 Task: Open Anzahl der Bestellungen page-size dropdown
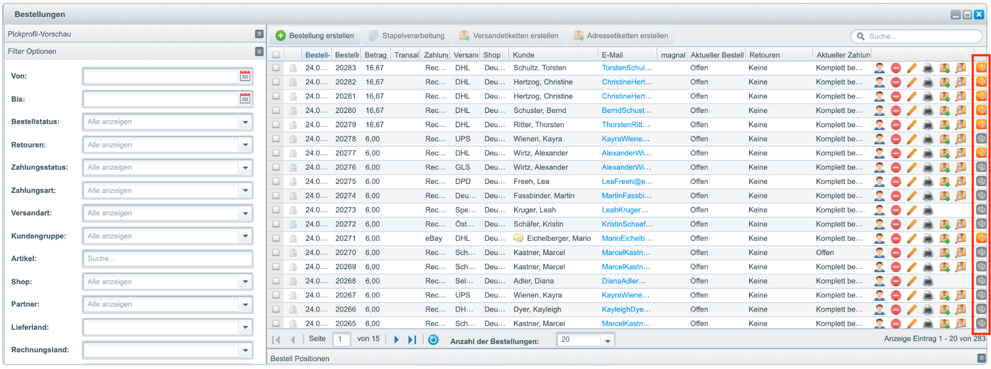click(x=607, y=340)
